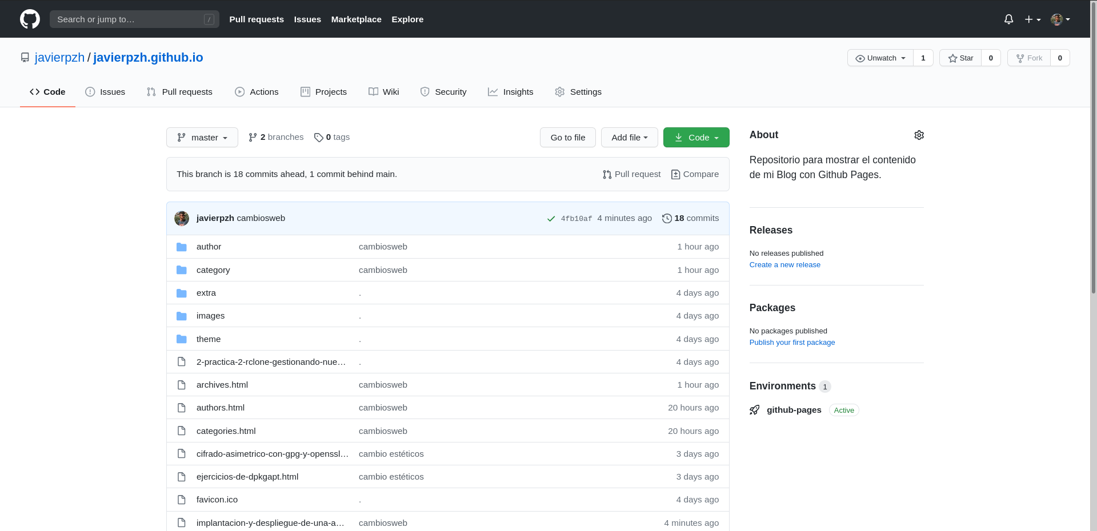This screenshot has height=531, width=1097.
Task: Open the notifications bell
Action: point(1008,19)
